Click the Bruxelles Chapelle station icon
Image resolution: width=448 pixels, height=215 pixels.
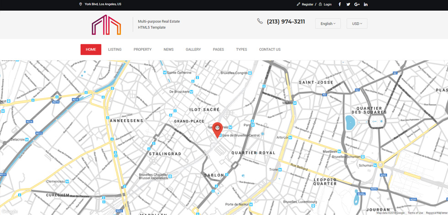click(x=170, y=177)
